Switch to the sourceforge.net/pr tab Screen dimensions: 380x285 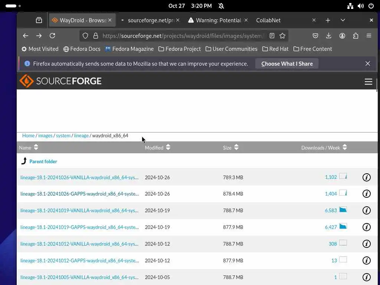point(150,20)
